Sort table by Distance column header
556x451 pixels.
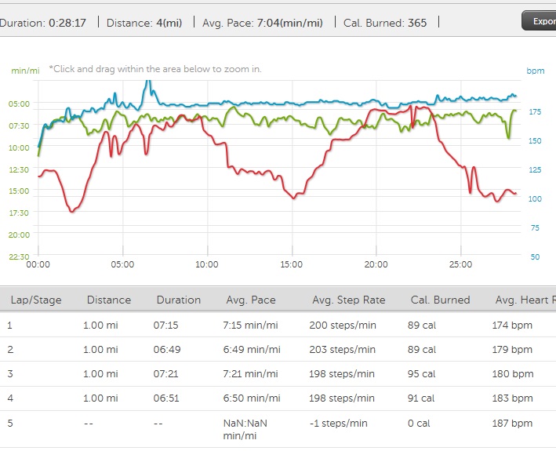coord(108,300)
